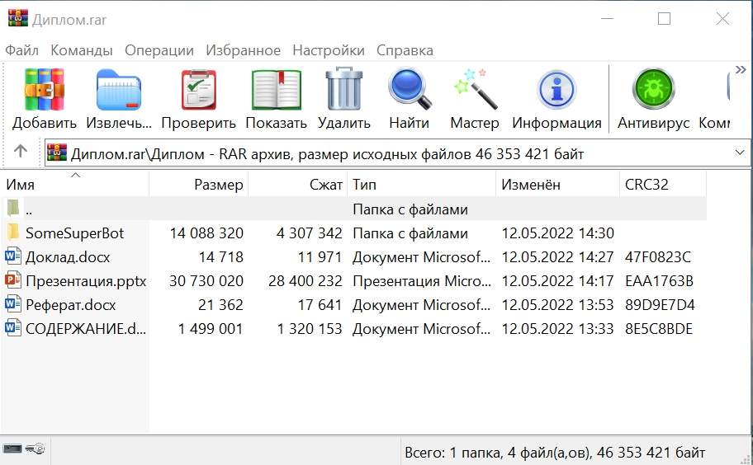Screen dimensions: 753x465
Task: Launch the Мастер wizard wand icon
Action: point(474,90)
